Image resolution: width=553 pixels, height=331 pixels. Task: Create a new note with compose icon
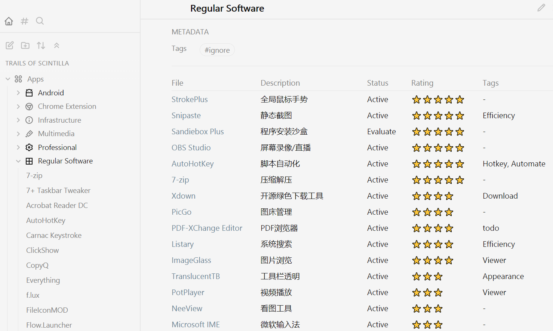point(10,46)
